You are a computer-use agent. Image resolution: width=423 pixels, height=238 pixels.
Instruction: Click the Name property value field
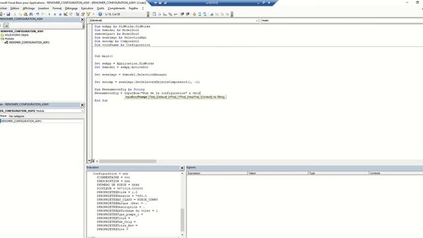42,121
